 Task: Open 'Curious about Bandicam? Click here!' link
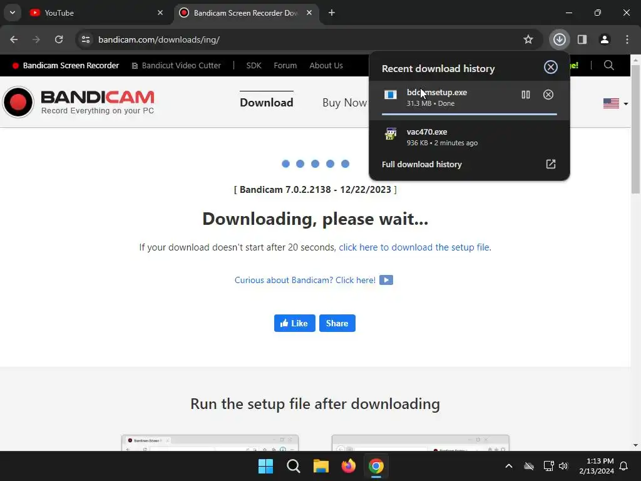(x=305, y=280)
